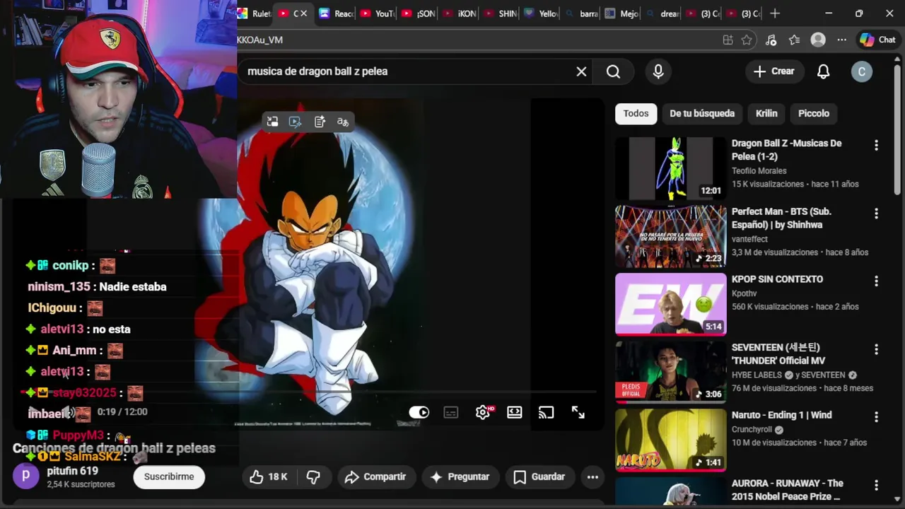Open options for KPOP SIN CONTEXTO video
The width and height of the screenshot is (905, 509).
[x=876, y=281]
